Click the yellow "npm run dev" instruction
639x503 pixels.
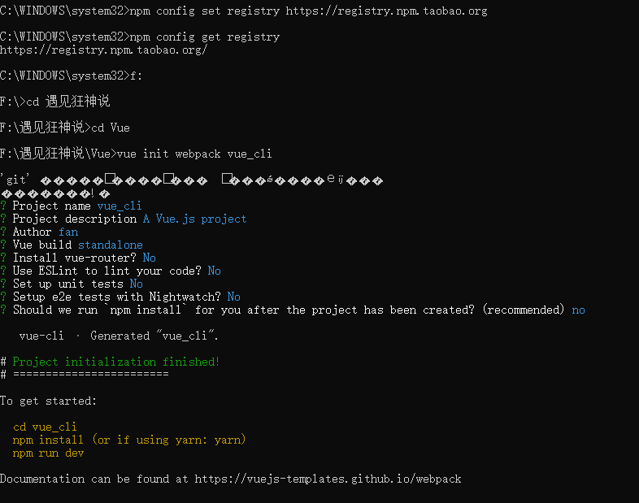point(48,453)
